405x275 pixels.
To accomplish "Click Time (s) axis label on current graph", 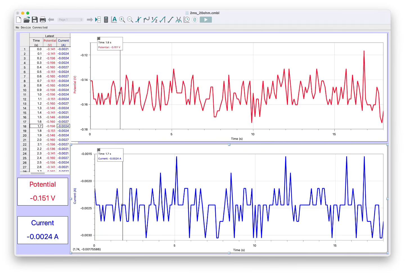I will pos(239,250).
